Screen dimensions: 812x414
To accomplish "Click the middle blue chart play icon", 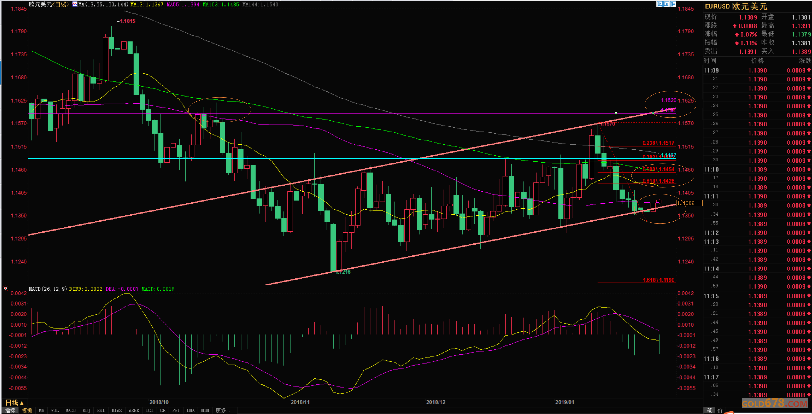I will [666, 4].
